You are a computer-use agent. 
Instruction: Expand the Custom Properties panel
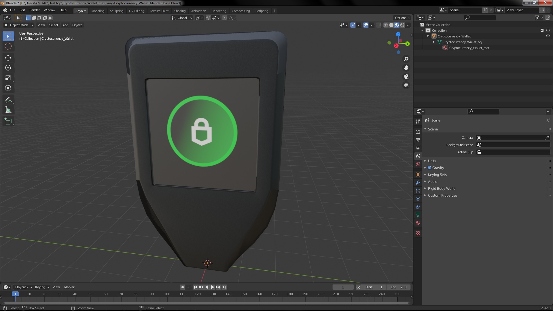[x=442, y=195]
